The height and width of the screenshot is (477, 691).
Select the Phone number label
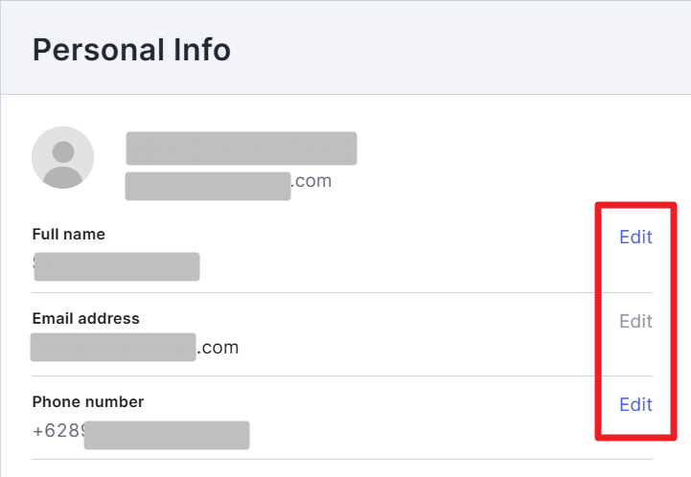88,401
